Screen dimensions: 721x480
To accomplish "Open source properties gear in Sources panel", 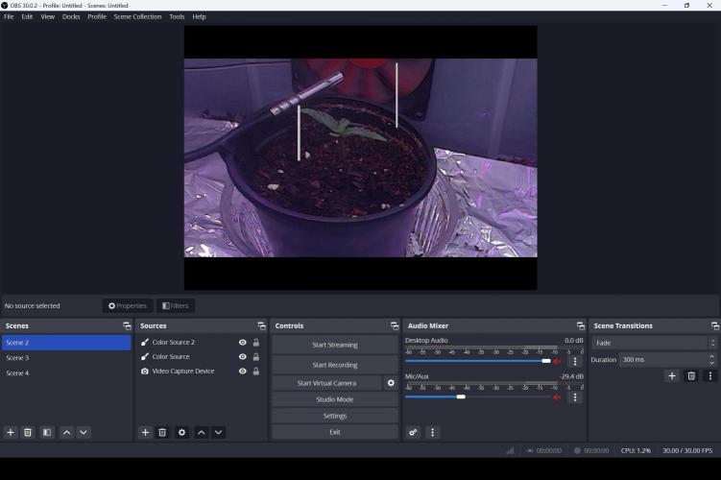I will tap(181, 433).
